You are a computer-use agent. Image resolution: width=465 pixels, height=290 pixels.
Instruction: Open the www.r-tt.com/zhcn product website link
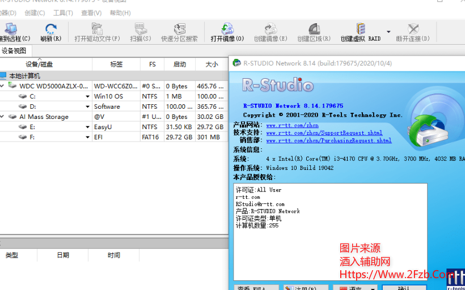[292, 125]
